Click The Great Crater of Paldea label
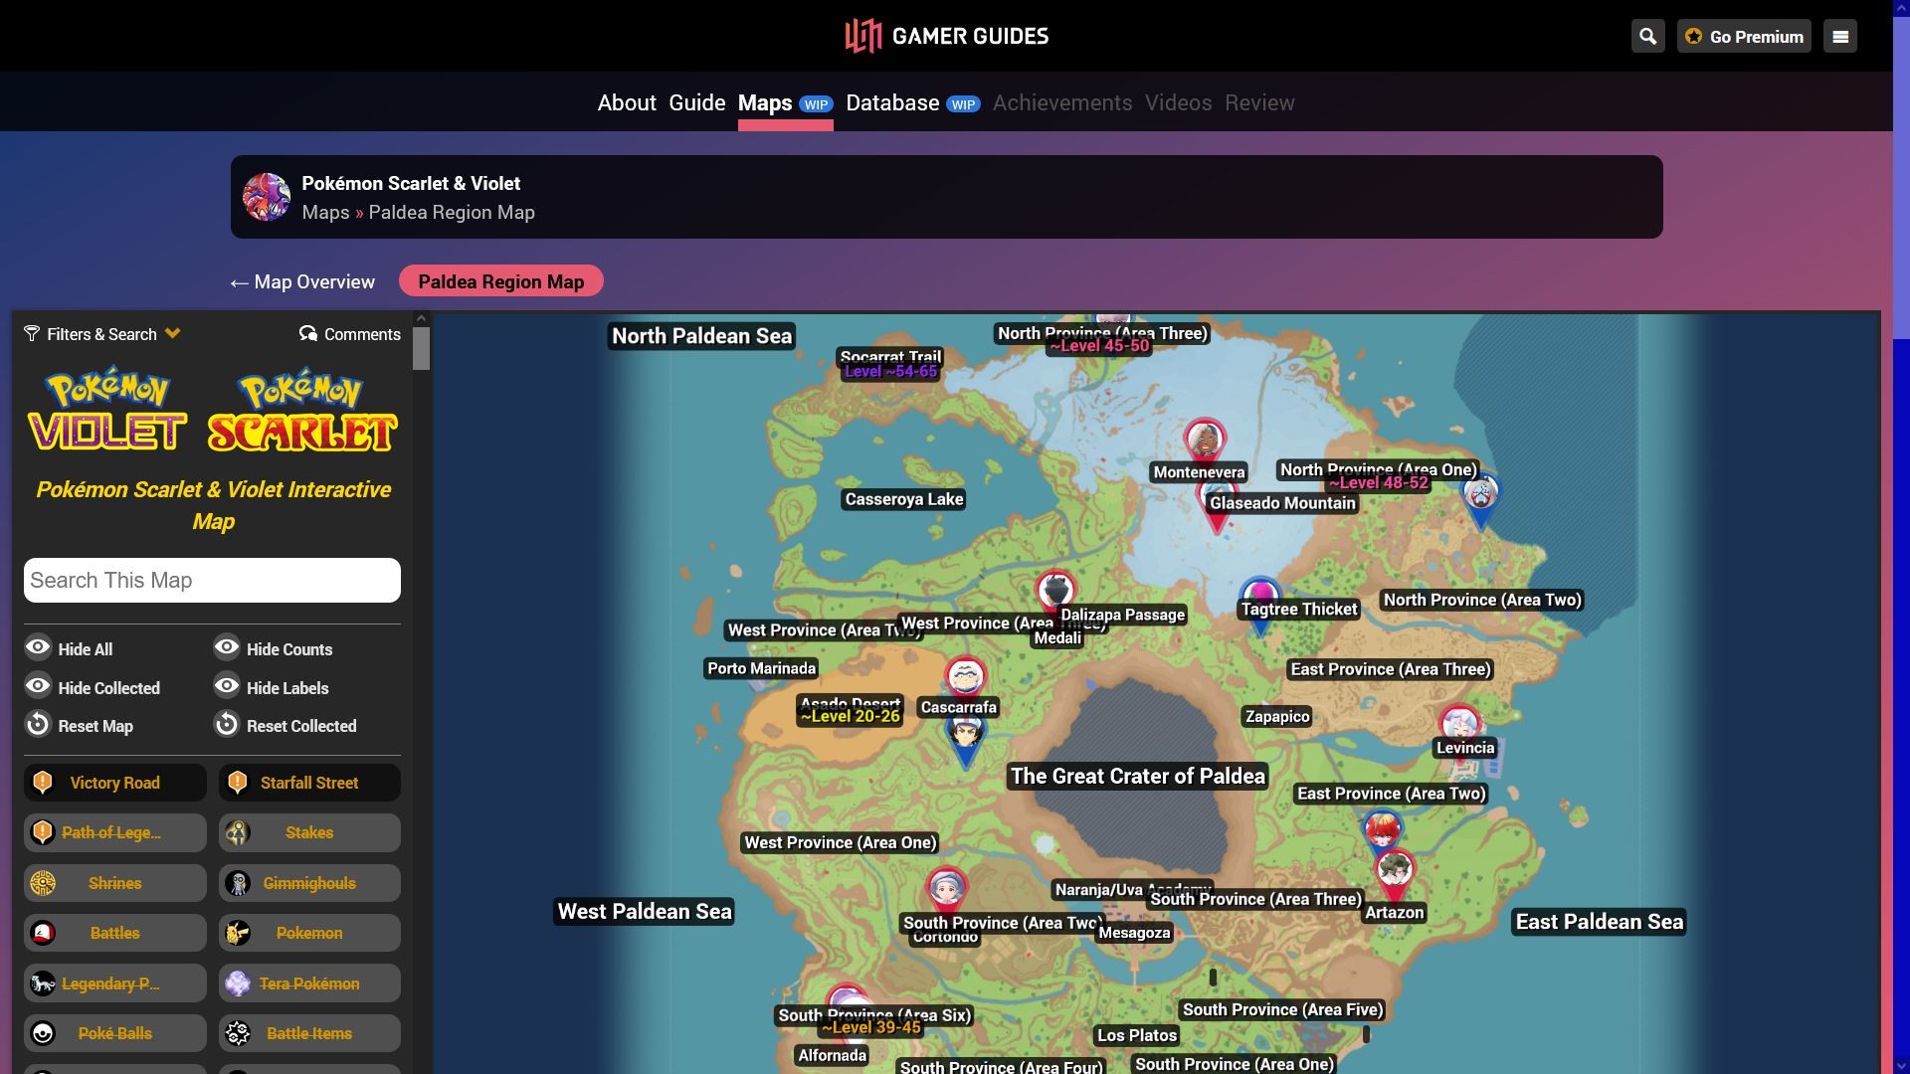The image size is (1910, 1074). (1138, 776)
